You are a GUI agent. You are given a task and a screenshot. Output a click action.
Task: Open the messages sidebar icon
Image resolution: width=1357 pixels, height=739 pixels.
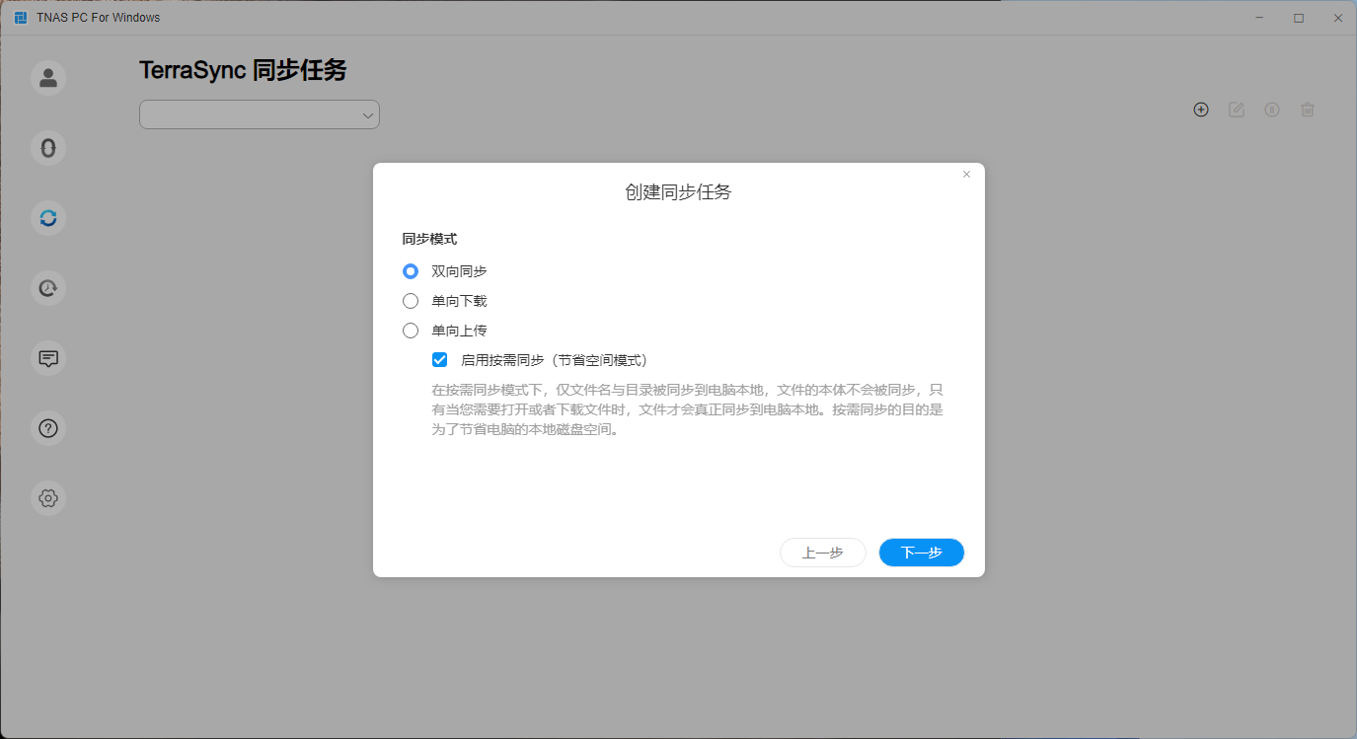48,358
